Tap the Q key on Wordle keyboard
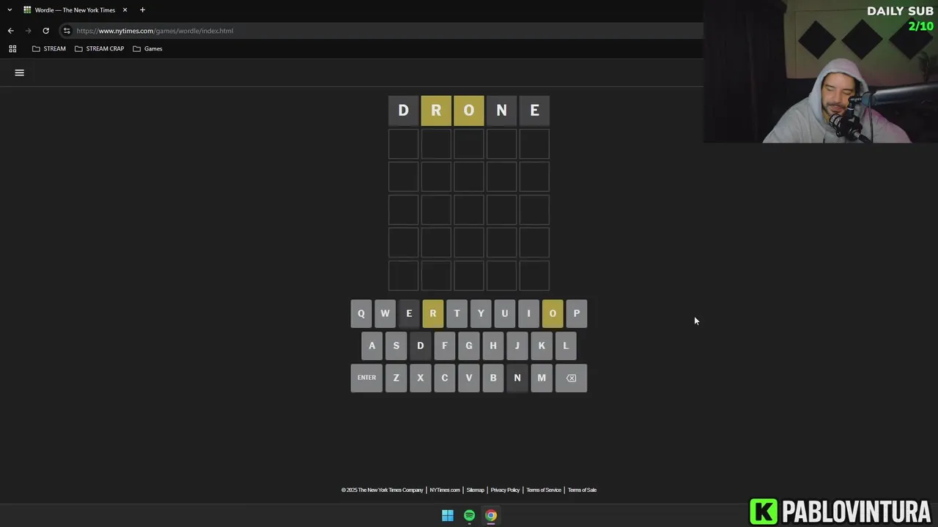This screenshot has height=527, width=938. 361,313
